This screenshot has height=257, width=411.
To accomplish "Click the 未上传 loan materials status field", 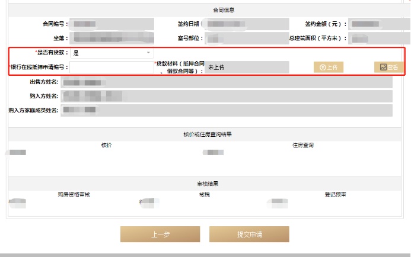I will [x=247, y=67].
